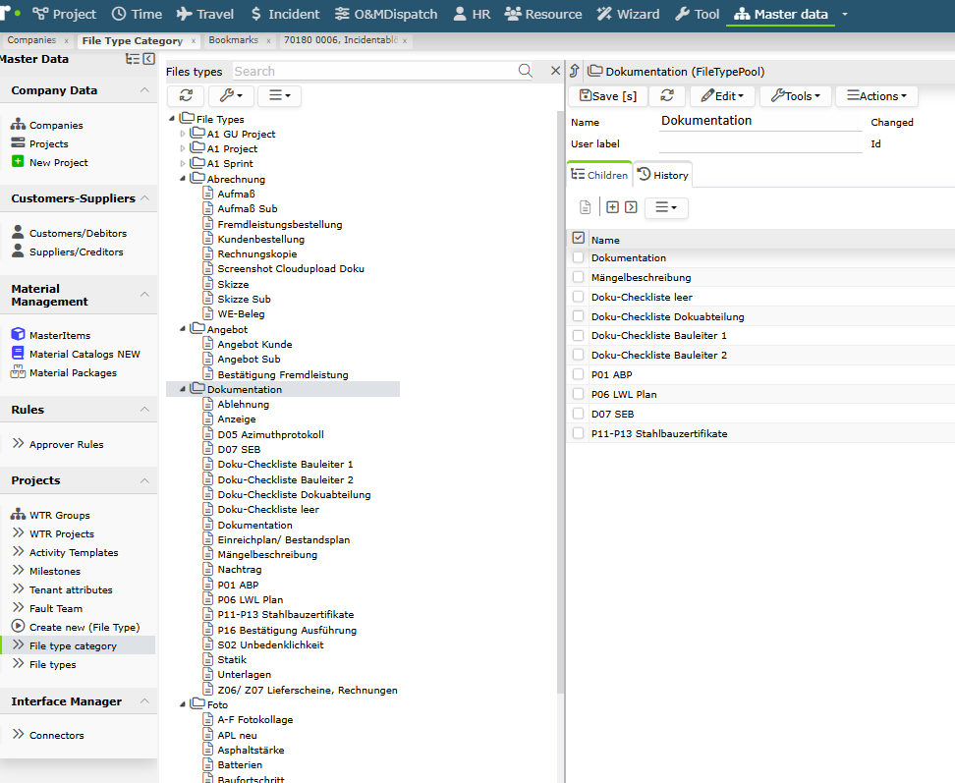
Task: Open the O&MDispatch menu
Action: [386, 14]
